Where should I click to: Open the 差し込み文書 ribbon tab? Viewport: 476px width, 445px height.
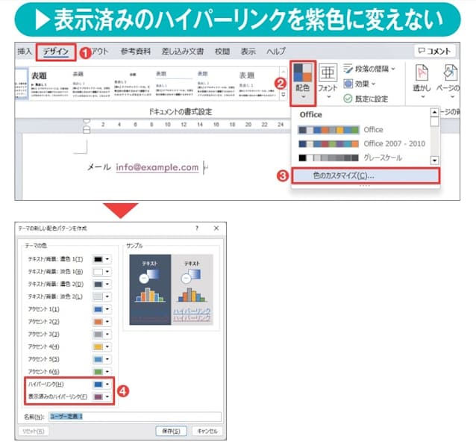pyautogui.click(x=183, y=52)
